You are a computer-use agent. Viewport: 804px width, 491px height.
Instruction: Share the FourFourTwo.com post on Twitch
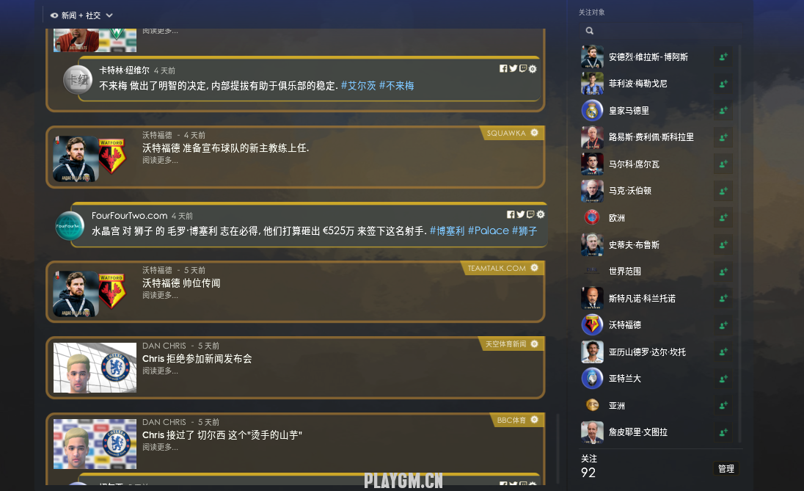coord(530,214)
